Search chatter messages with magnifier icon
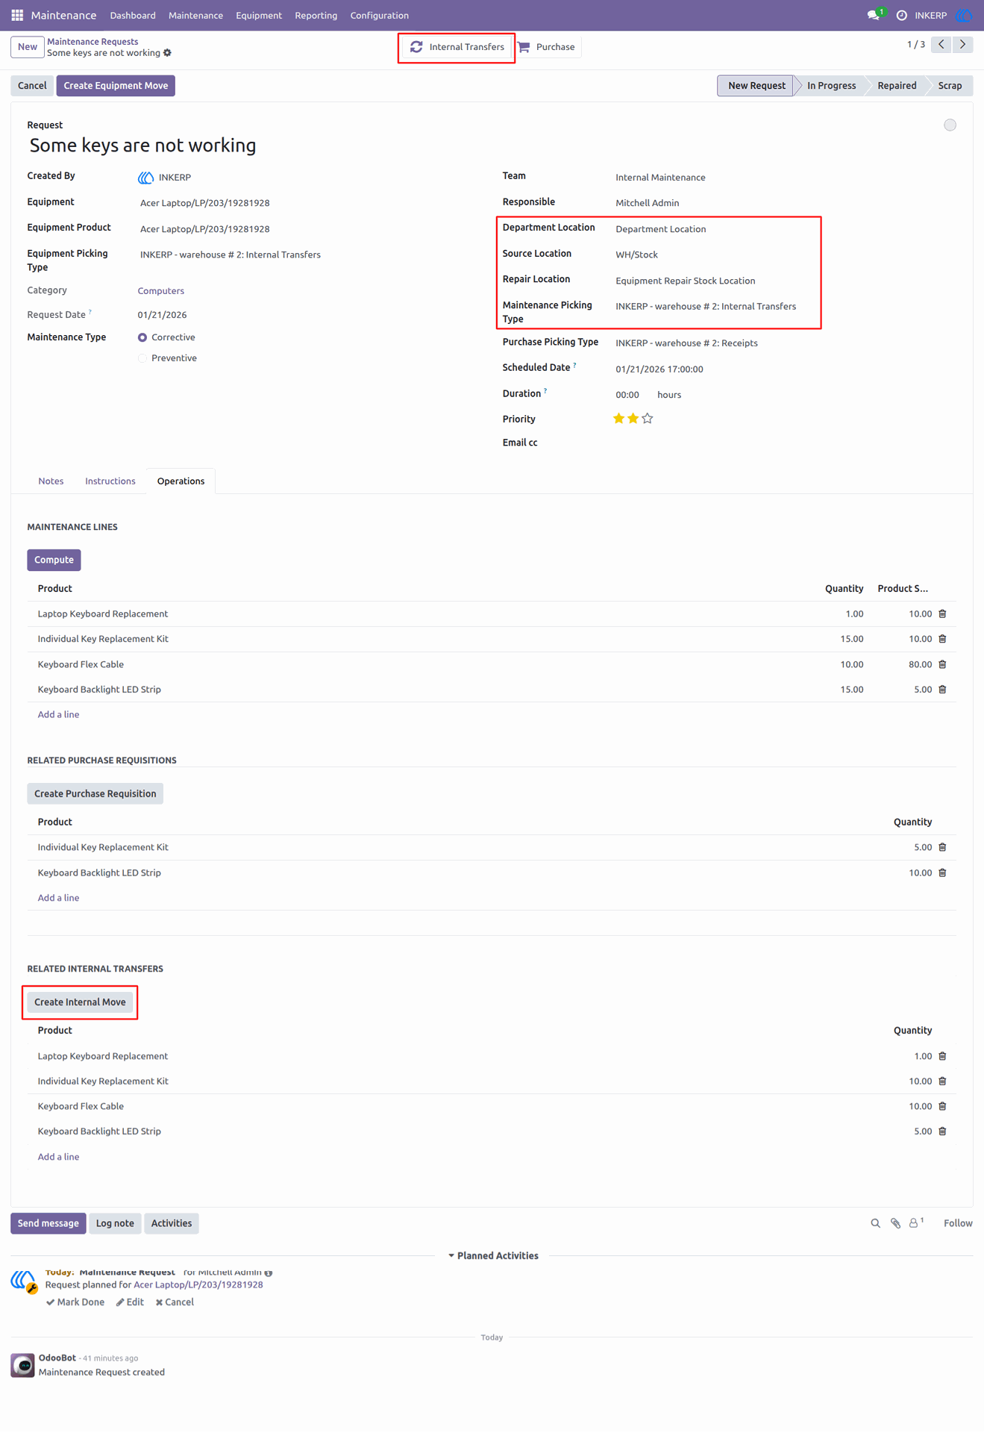984x1433 pixels. (x=875, y=1223)
